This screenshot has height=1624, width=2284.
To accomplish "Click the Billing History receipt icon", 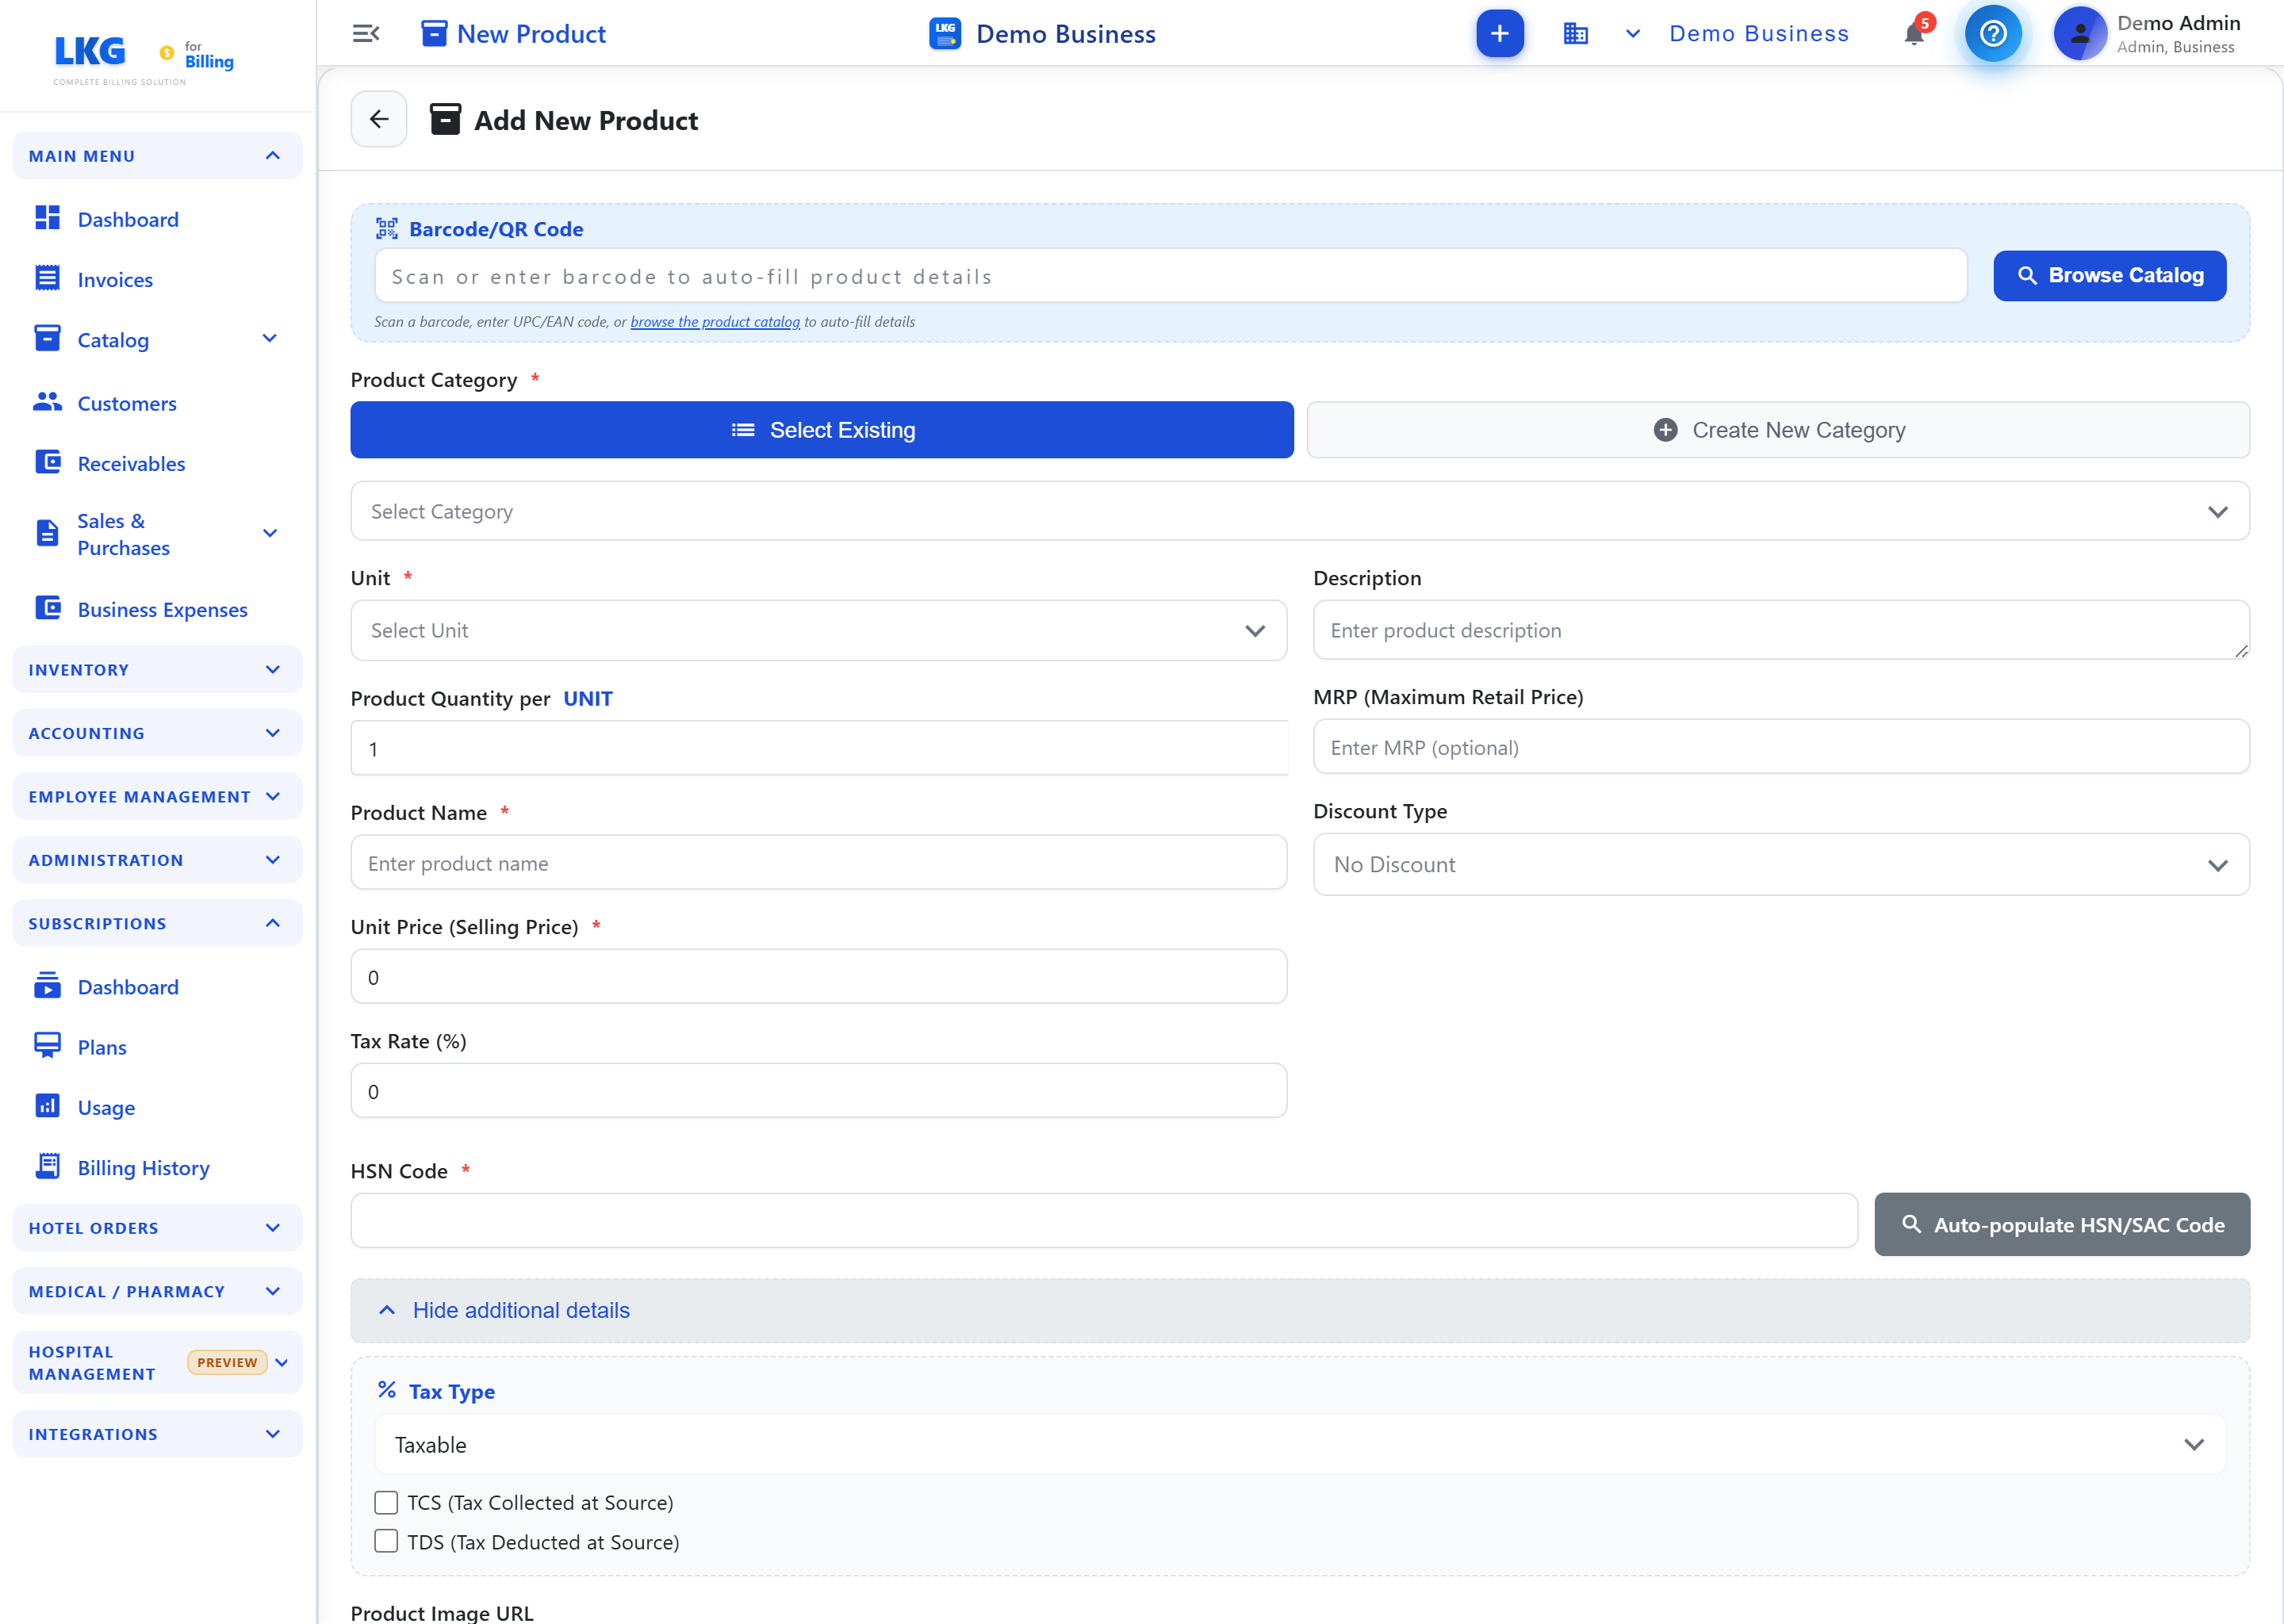I will tap(47, 1166).
